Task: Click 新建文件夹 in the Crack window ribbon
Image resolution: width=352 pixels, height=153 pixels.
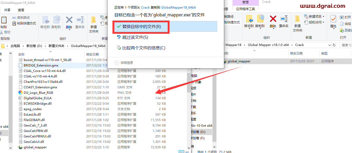Action: coord(298,24)
